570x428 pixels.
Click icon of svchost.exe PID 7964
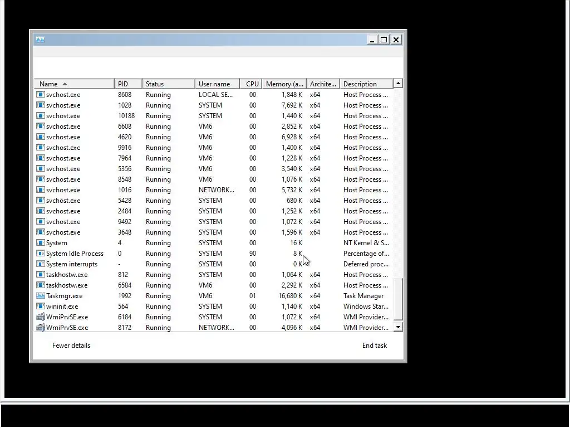point(40,158)
